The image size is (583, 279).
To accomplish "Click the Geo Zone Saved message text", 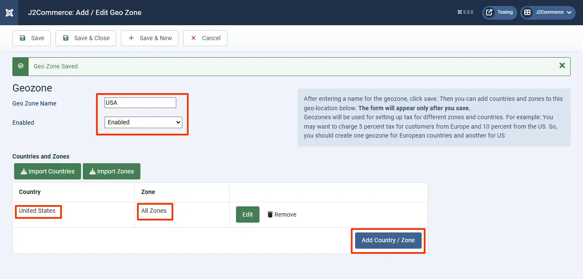I will (55, 66).
